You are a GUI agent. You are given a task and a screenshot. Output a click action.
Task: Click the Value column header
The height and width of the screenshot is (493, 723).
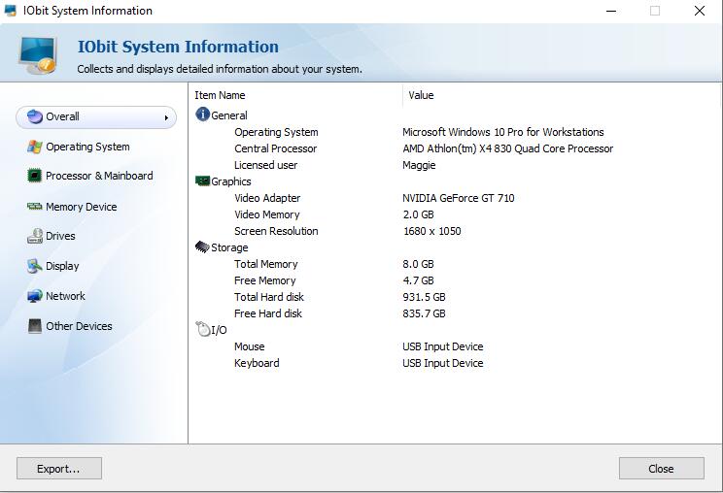click(x=421, y=95)
